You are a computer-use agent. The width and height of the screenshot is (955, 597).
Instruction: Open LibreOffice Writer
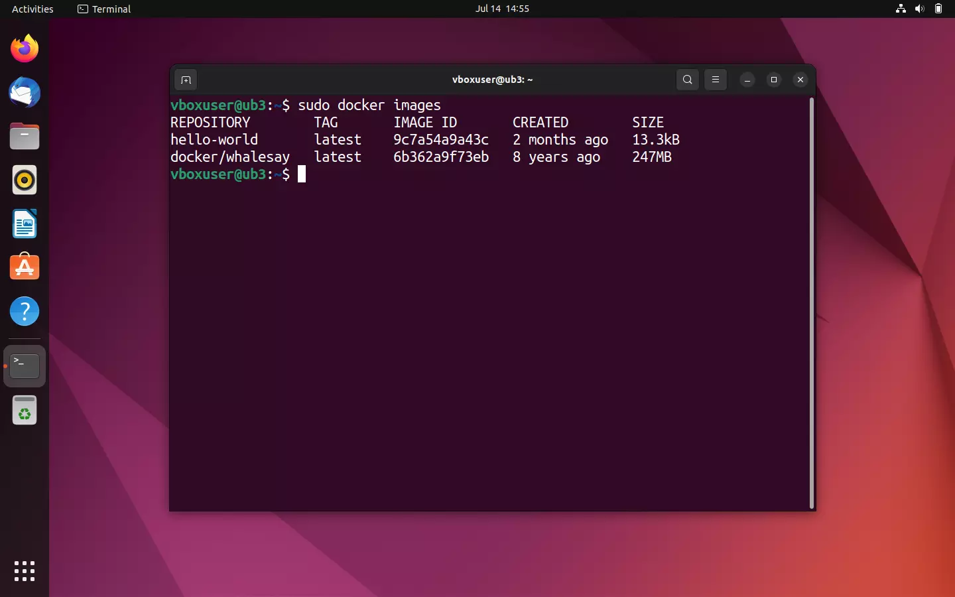(x=24, y=224)
